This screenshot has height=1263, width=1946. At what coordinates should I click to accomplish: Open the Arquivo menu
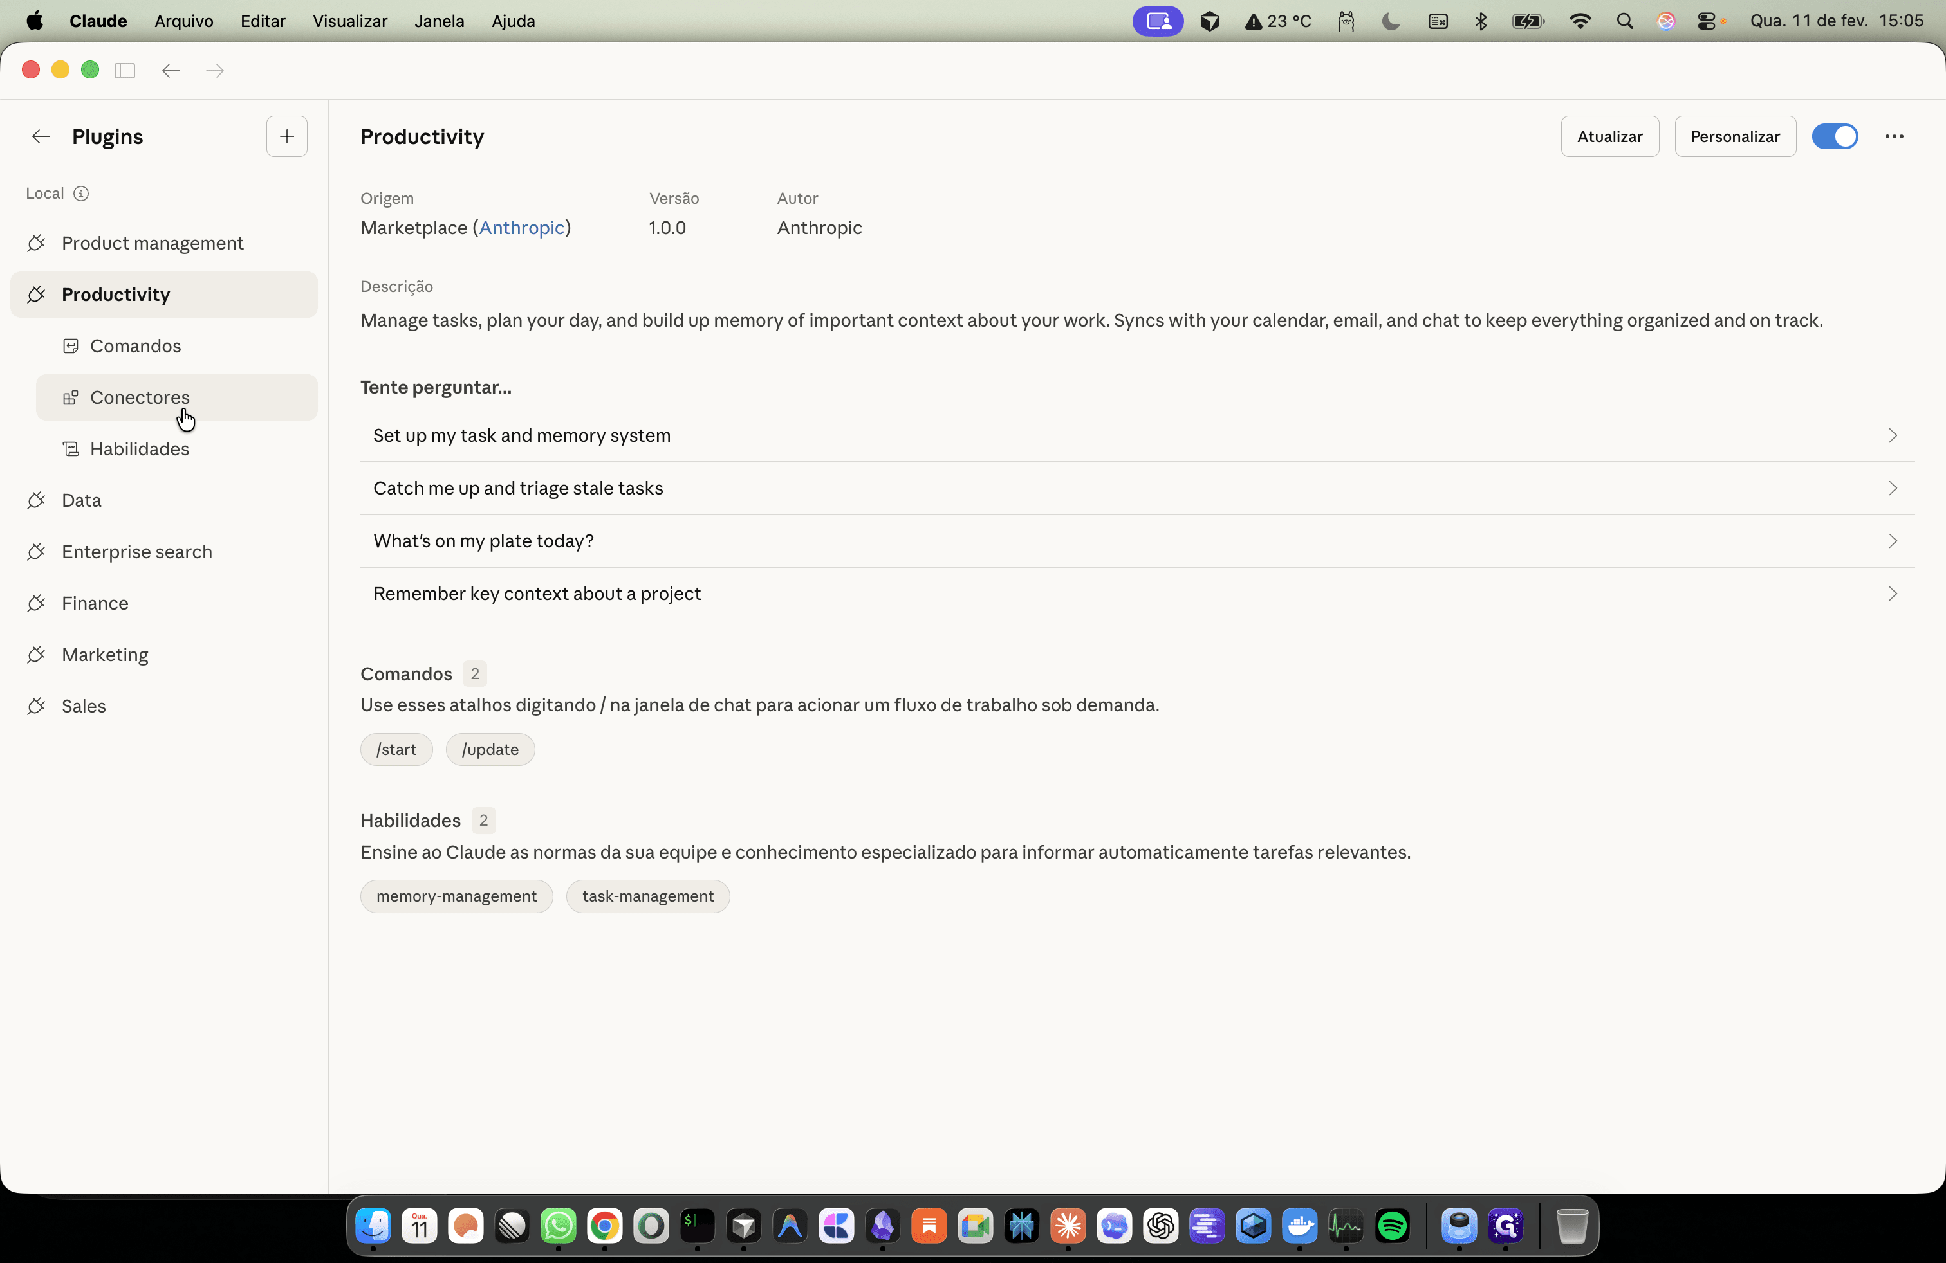click(184, 21)
